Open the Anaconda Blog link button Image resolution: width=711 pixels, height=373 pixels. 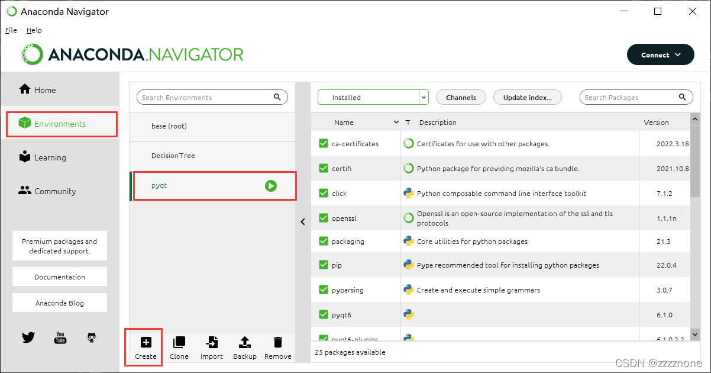(60, 303)
